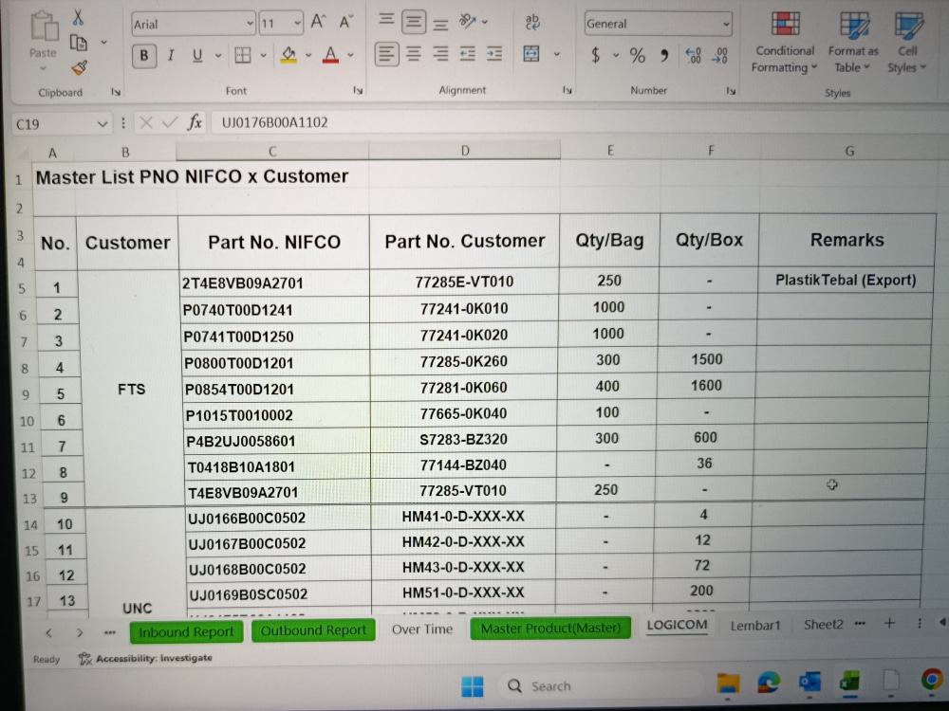This screenshot has height=711, width=949.
Task: Switch to the Outbound Report sheet tab
Action: (313, 630)
